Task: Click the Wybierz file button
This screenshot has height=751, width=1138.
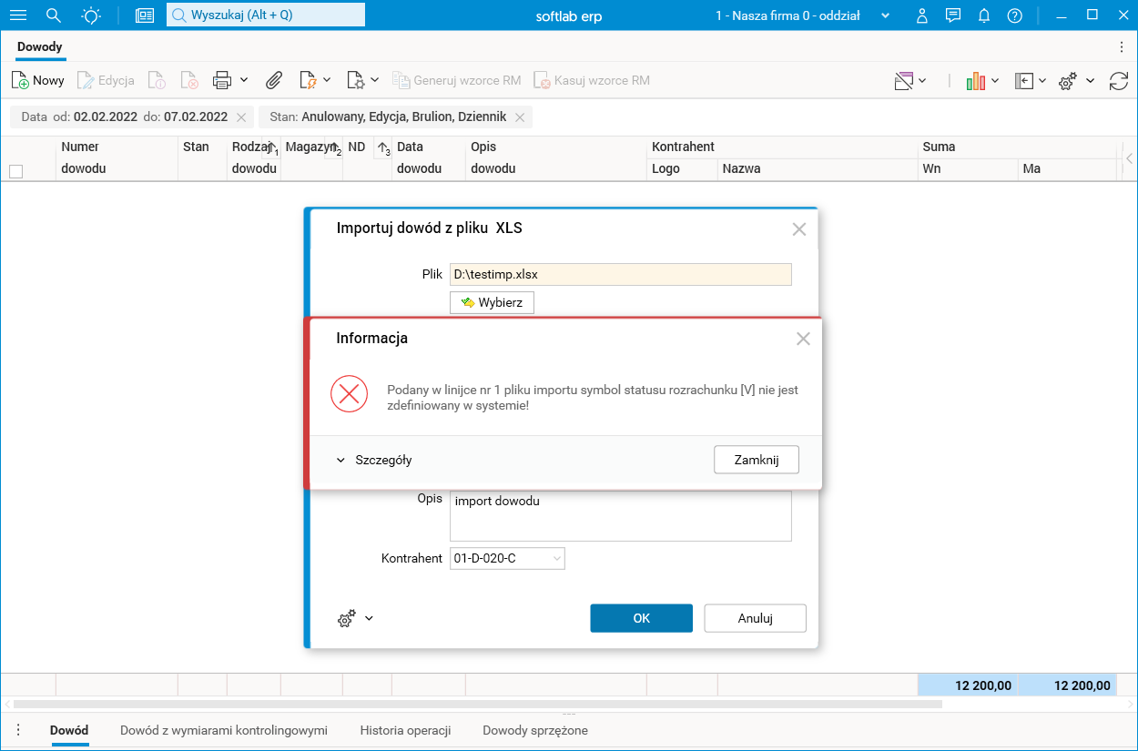Action: coord(492,302)
